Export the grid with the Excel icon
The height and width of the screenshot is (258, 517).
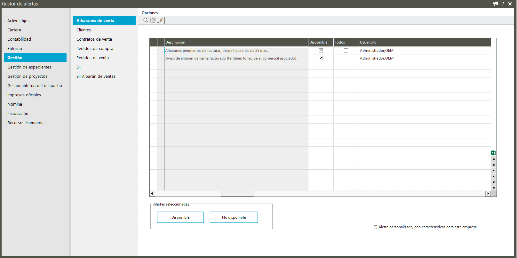493,153
